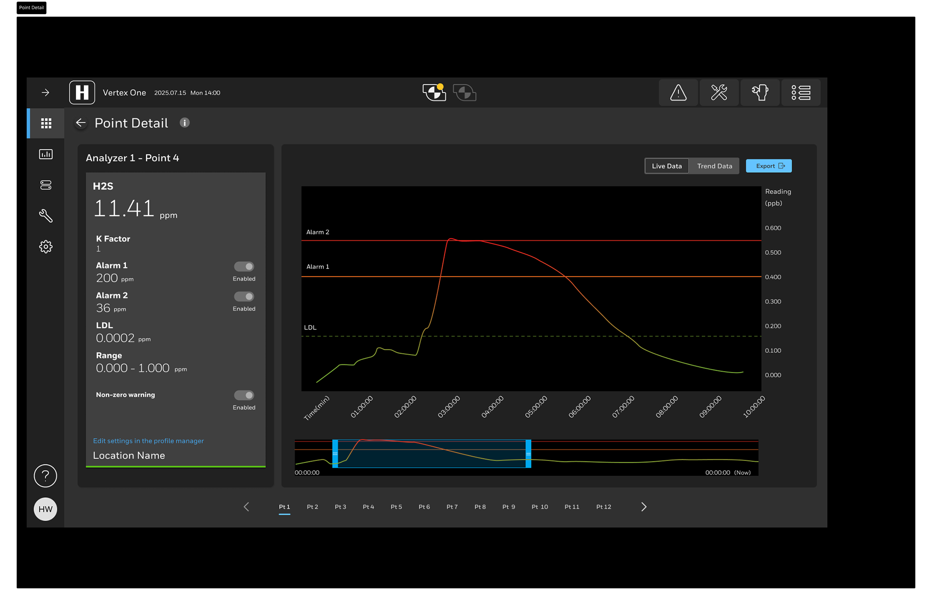Switch to the Trend Data tab
This screenshot has height=605, width=932.
pyautogui.click(x=714, y=166)
